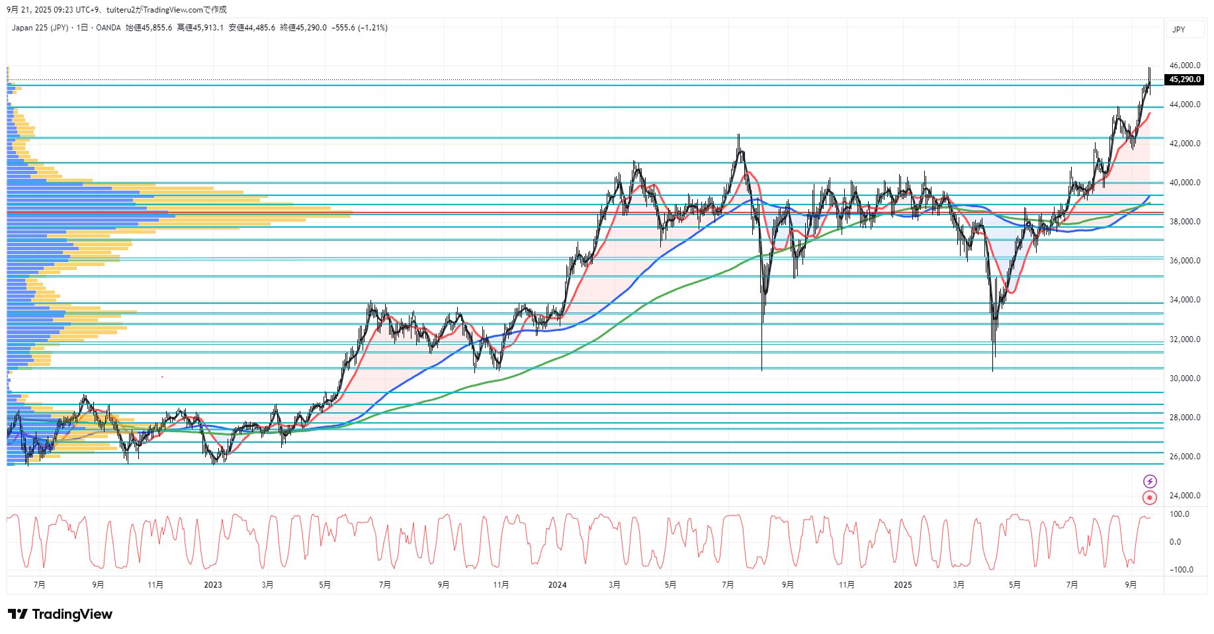Click the 24,000.0 price scale label
This screenshot has width=1214, height=634.
coord(1184,496)
